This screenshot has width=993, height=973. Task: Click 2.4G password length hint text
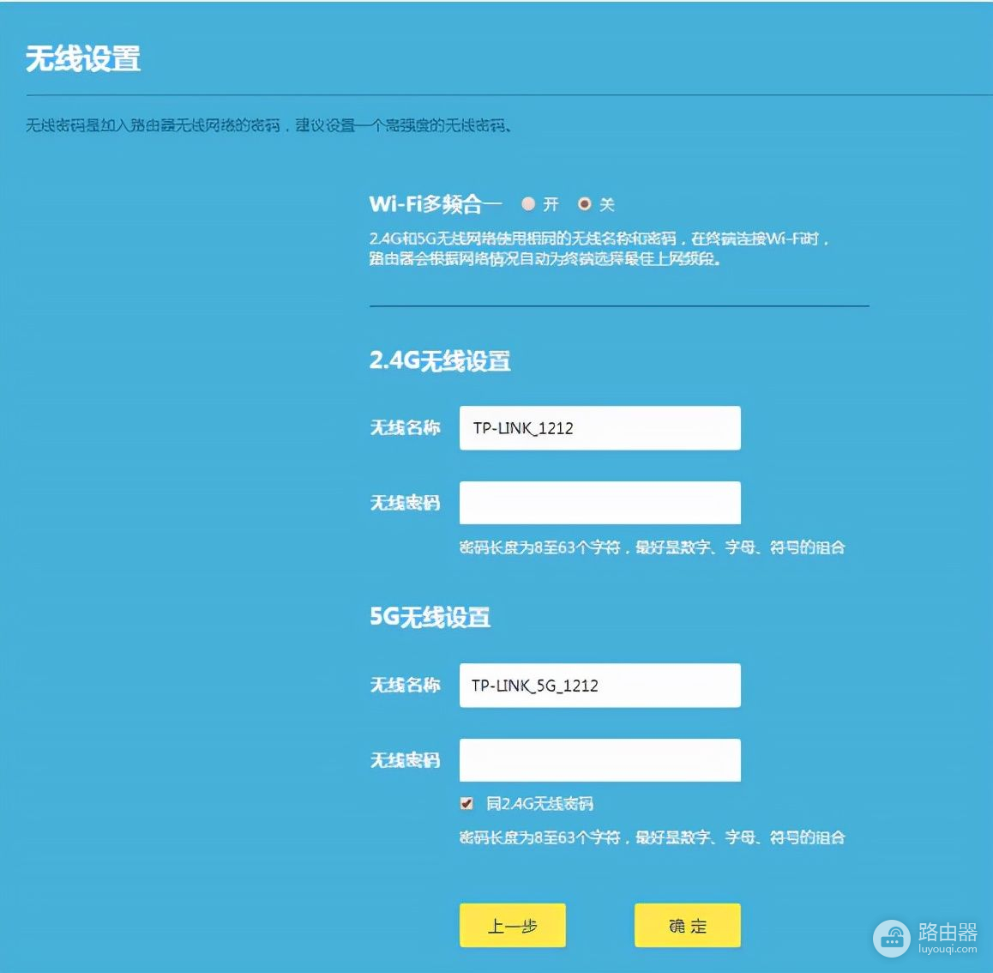tap(653, 547)
